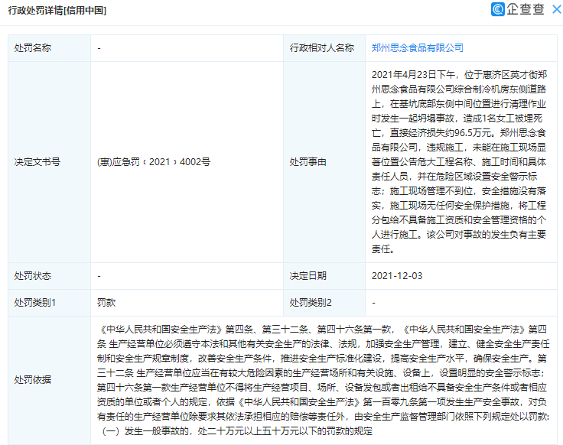Click the 处罚依据 label cell
The width and height of the screenshot is (563, 445).
tap(49, 380)
